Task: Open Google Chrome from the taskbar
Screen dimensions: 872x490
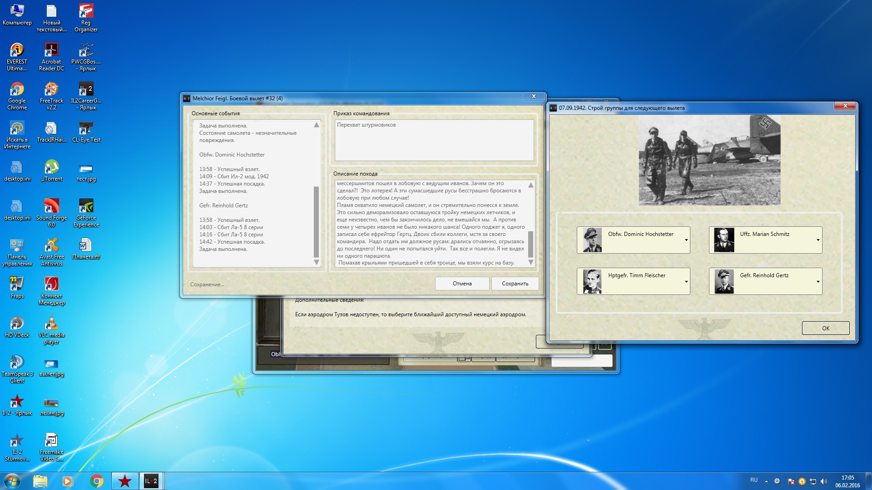Action: (x=96, y=481)
